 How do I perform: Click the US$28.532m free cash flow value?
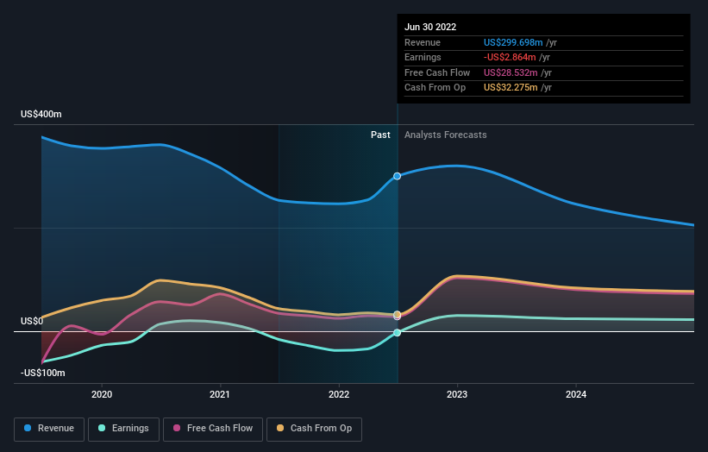point(511,72)
